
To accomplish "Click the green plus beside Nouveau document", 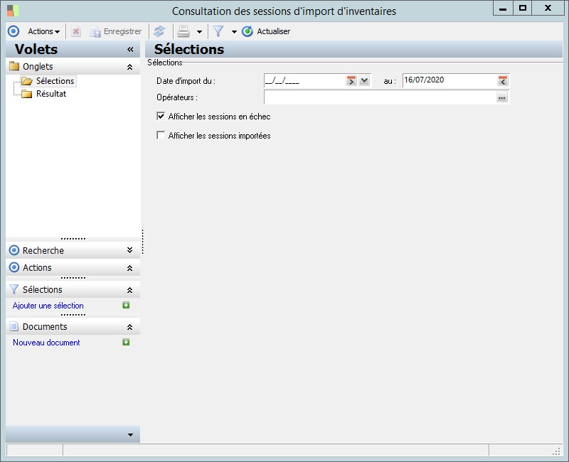I will tap(126, 343).
